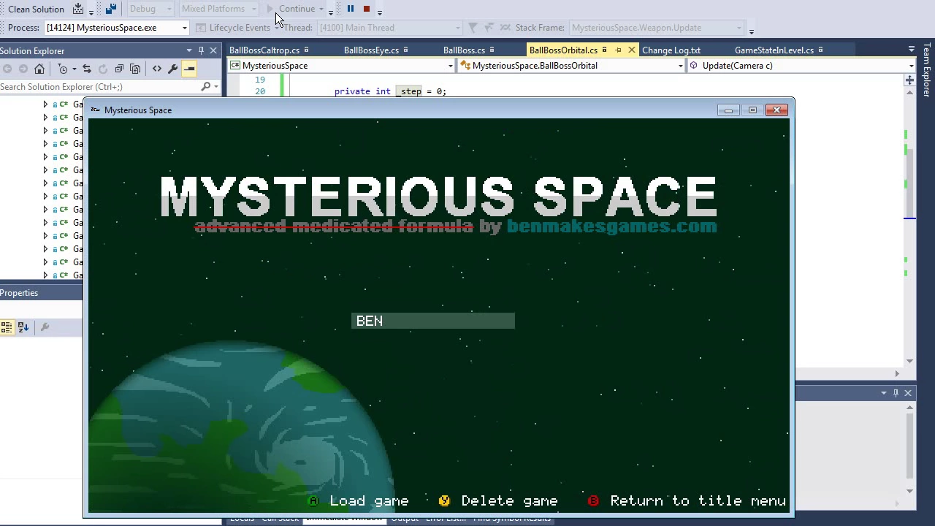The height and width of the screenshot is (526, 935).
Task: Switch to BallBoss.cs tab
Action: (x=464, y=50)
